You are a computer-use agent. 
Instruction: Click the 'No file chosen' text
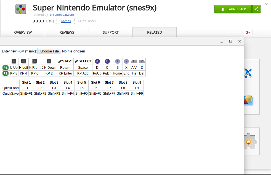tap(74, 51)
